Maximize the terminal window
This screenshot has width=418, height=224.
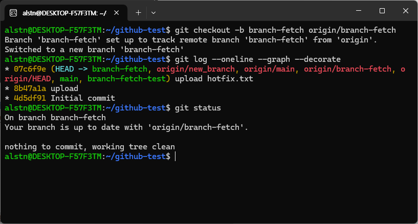pos(382,11)
